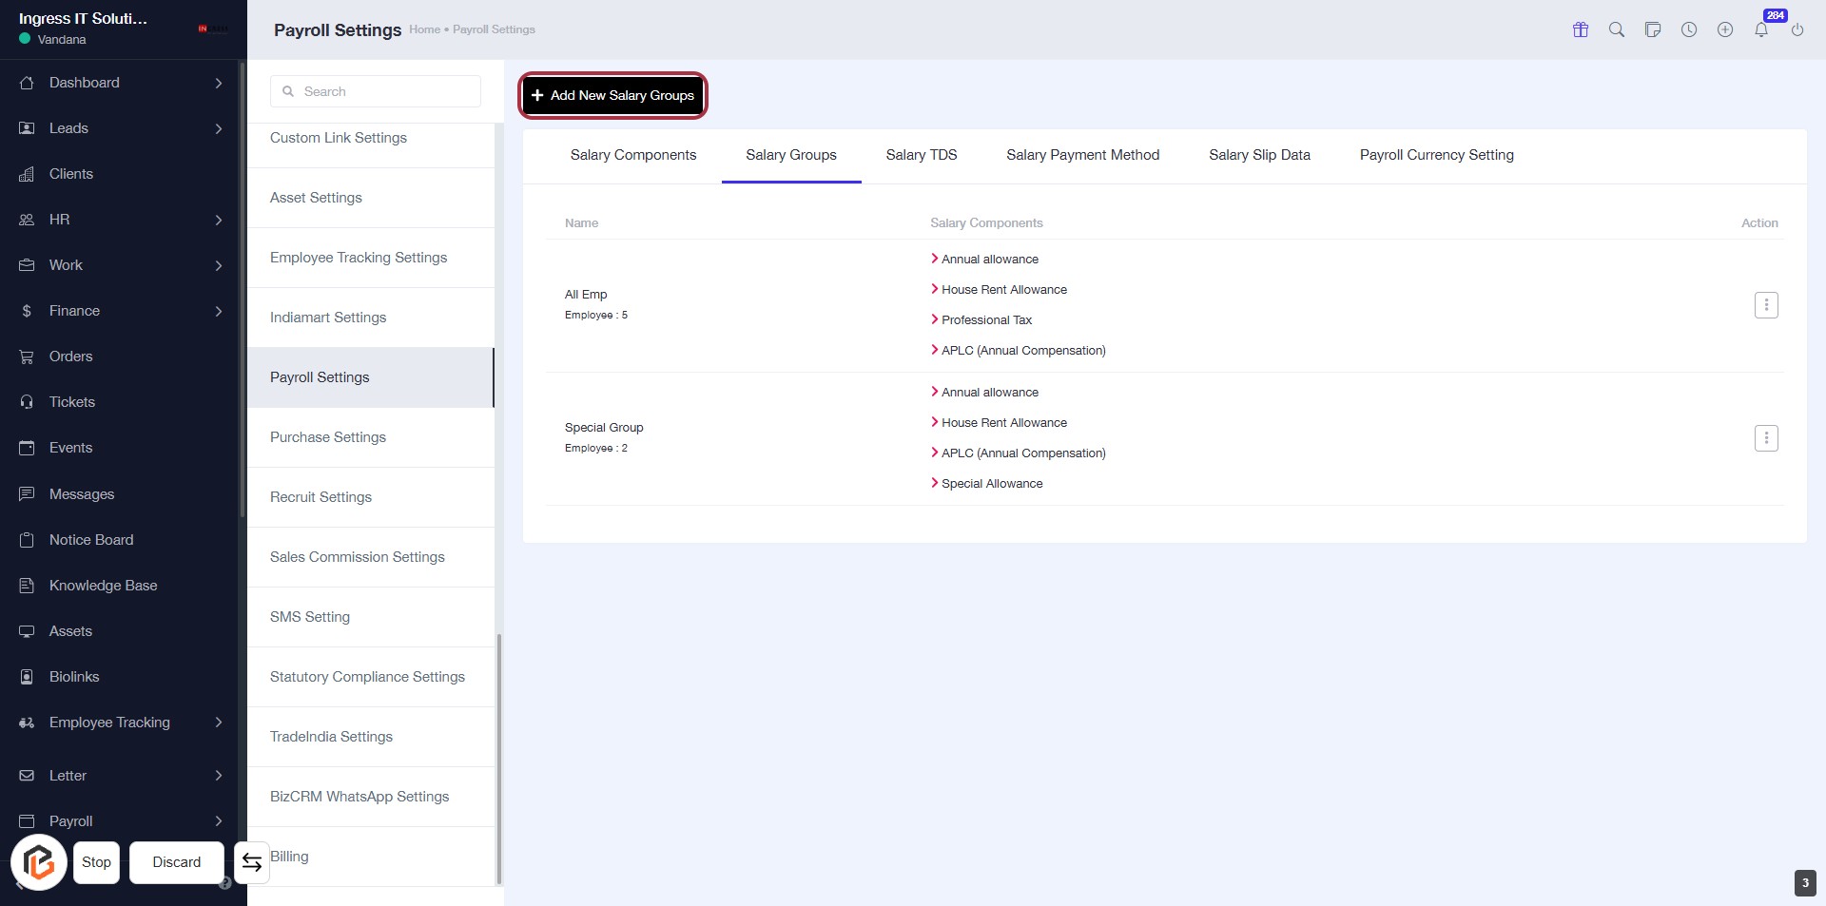
Task: Click the power logout icon
Action: [x=1797, y=29]
